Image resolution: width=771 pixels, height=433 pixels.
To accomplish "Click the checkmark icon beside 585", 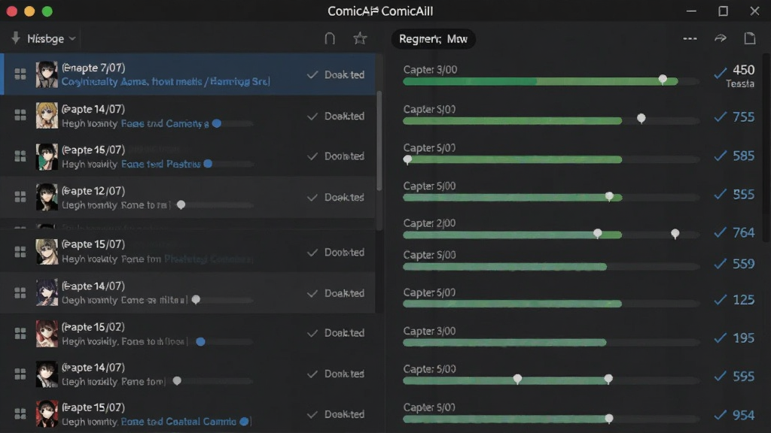I will 721,156.
